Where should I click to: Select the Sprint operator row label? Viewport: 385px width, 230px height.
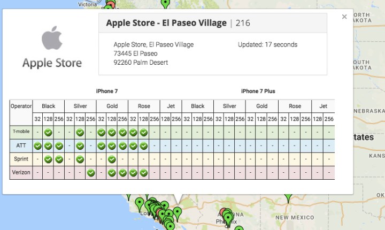(21, 159)
